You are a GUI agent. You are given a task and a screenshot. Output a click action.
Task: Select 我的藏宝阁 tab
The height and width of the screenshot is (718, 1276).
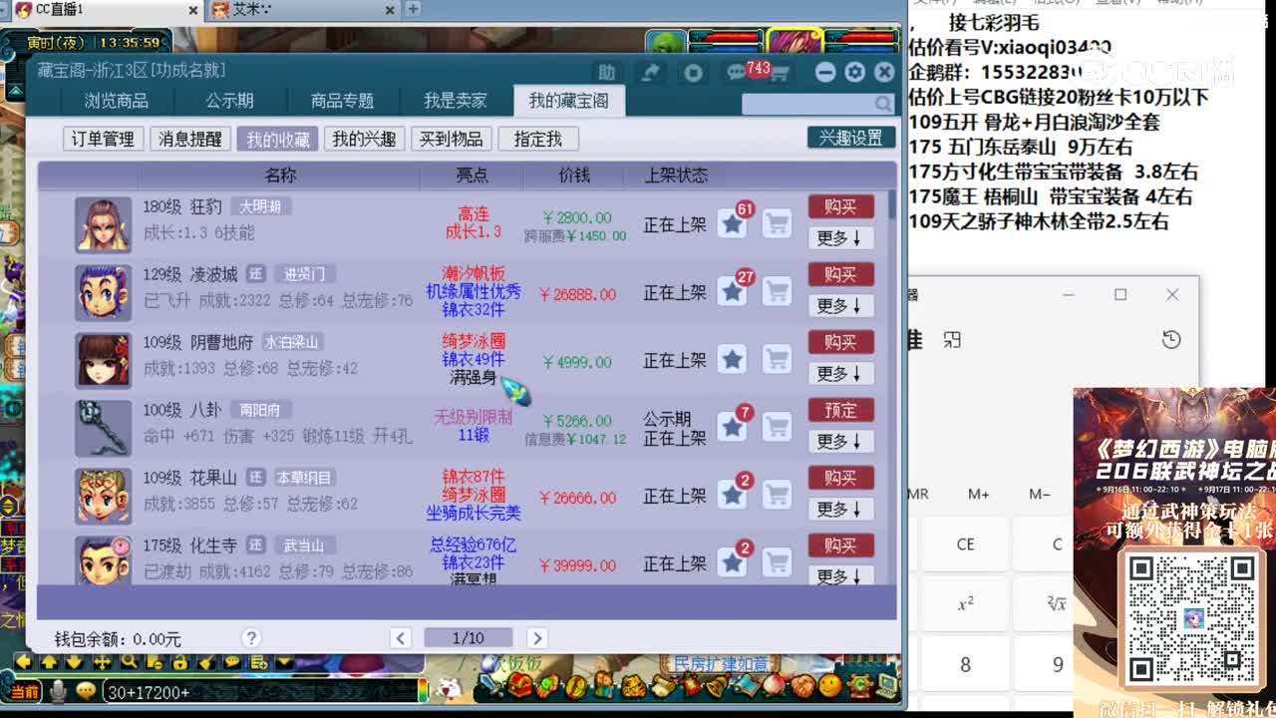click(569, 101)
